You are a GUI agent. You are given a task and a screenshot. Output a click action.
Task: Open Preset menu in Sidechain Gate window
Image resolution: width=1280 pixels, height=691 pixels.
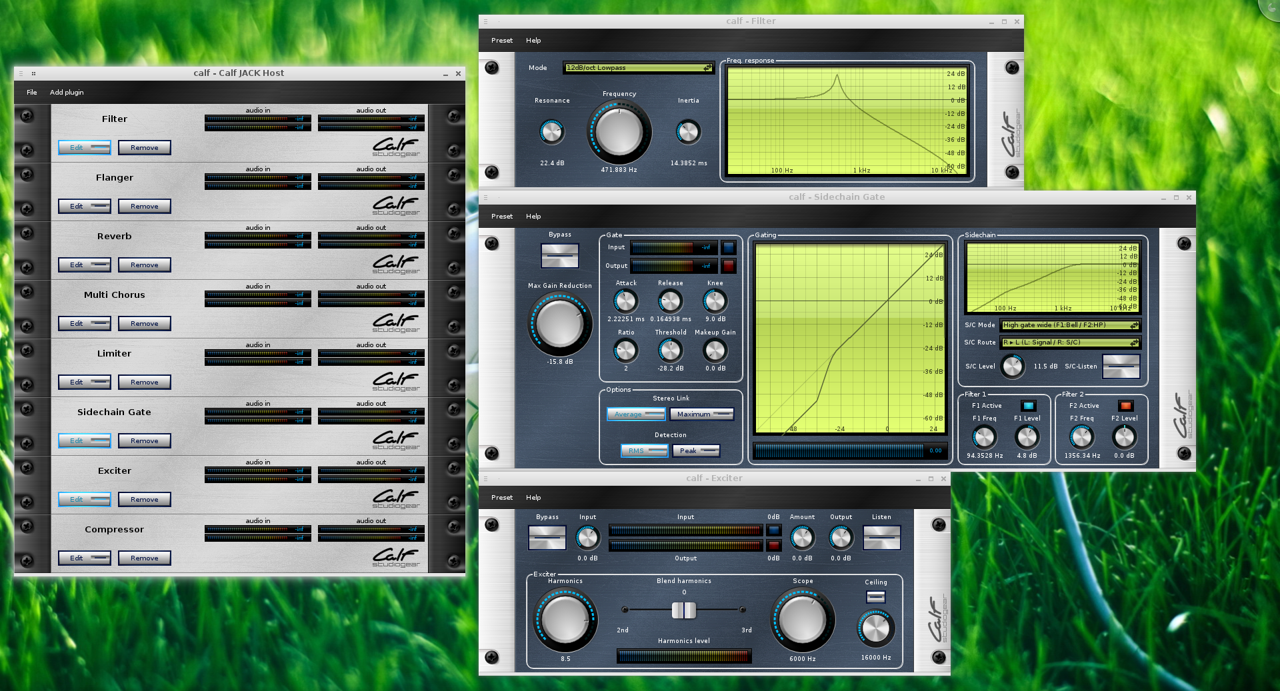point(502,217)
